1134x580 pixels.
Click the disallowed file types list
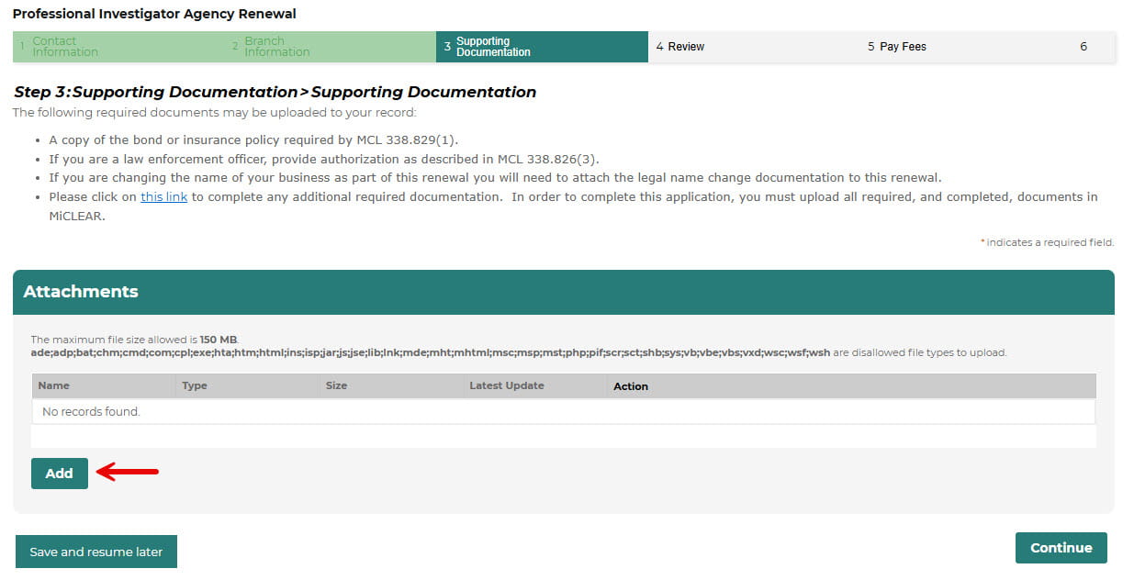click(x=431, y=352)
